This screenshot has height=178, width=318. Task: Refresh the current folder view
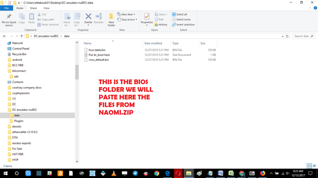coord(287,36)
